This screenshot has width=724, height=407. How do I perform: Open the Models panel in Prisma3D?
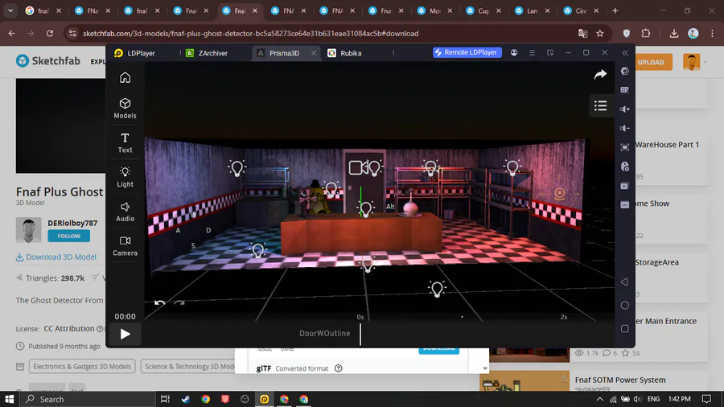point(125,109)
